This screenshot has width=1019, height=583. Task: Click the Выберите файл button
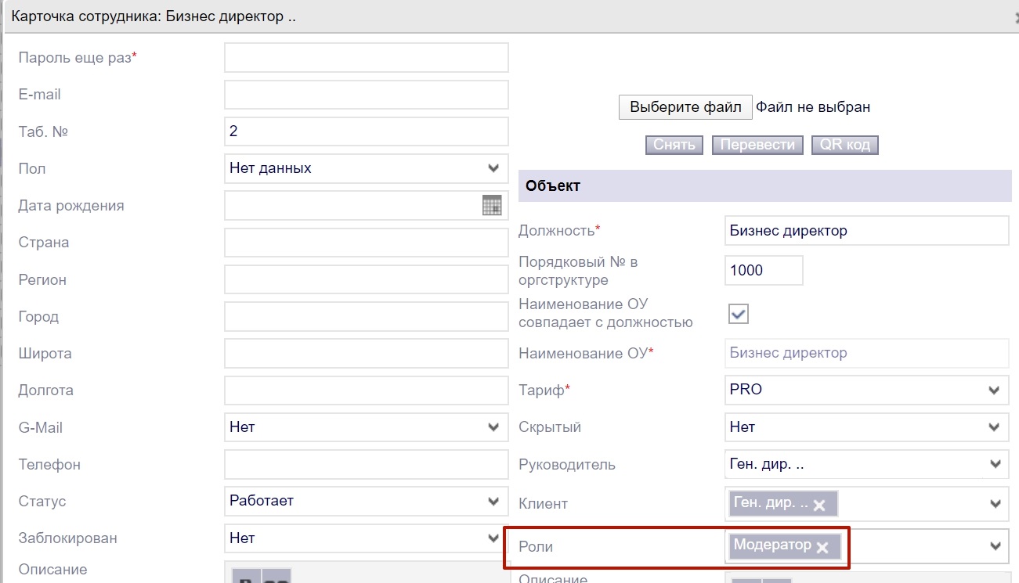point(685,107)
